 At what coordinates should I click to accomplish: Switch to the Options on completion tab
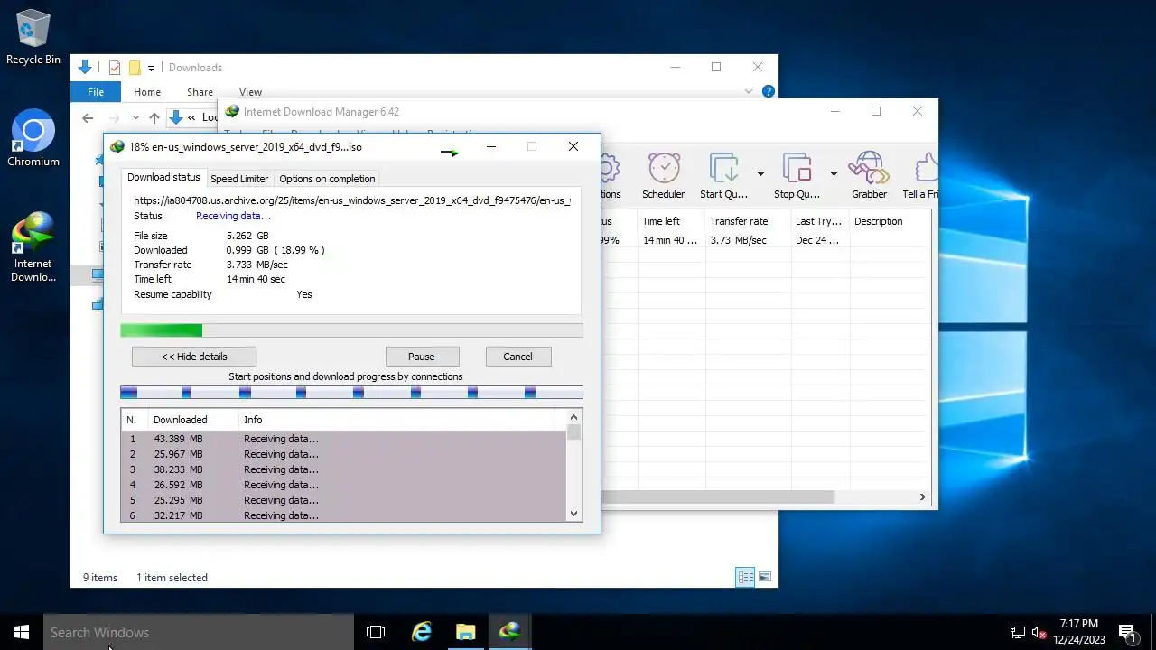pyautogui.click(x=327, y=179)
